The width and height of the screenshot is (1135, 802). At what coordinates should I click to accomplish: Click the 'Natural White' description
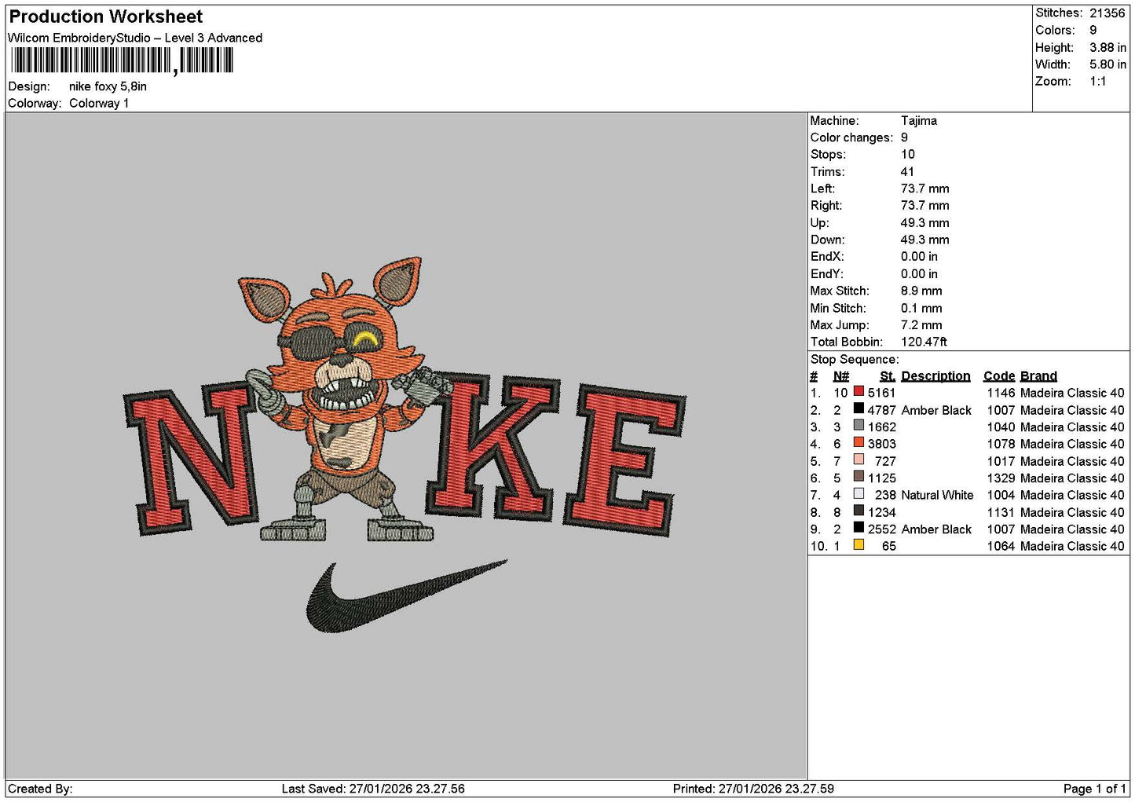pyautogui.click(x=937, y=495)
